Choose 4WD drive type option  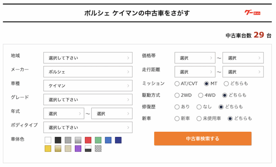pos(201,95)
